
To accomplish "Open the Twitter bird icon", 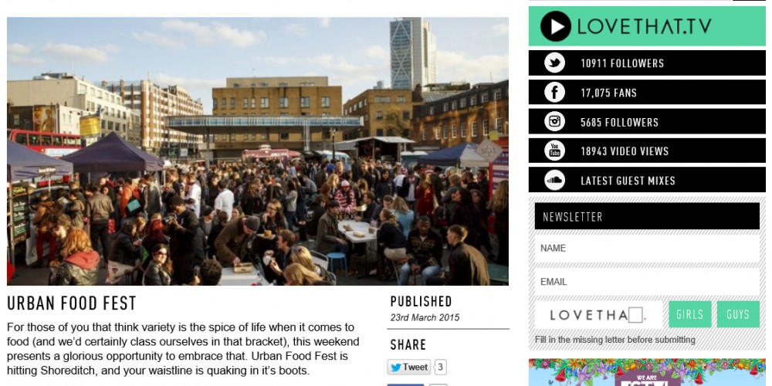I will (554, 63).
